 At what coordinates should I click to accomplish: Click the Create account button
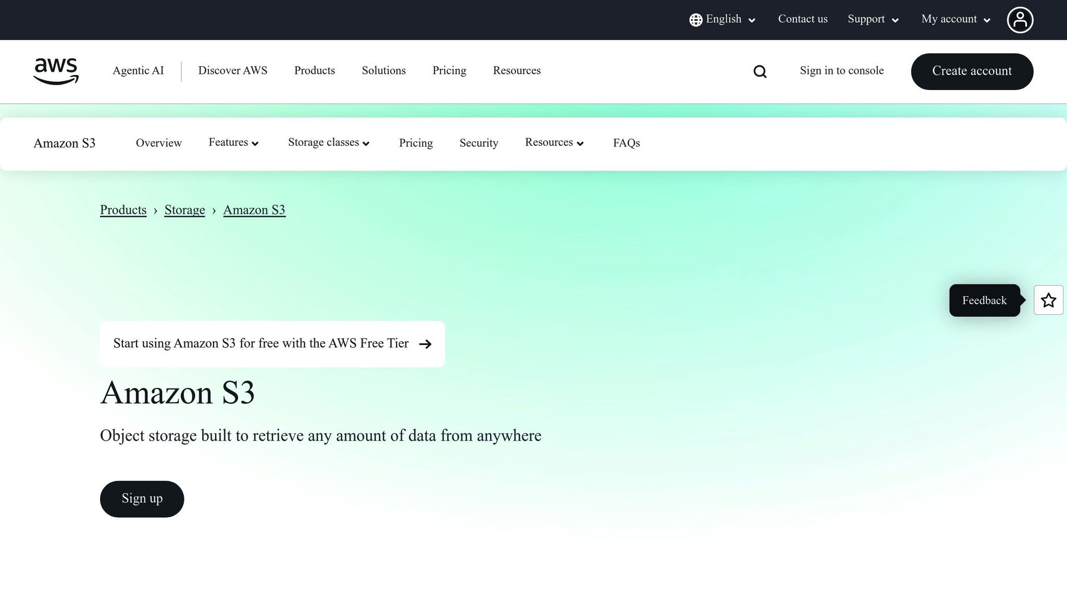(972, 71)
